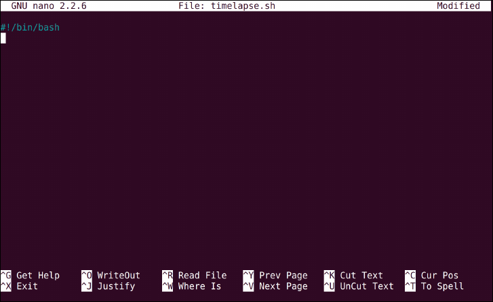Screen dimensions: 493x302
Task: Click the #!/bin/bash shebang line
Action: 30,27
